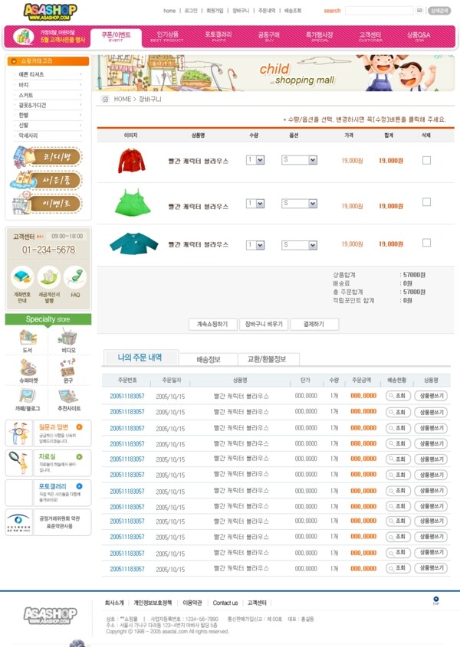Expand the 악세사리 category
Screen dimensions: 460x647
click(48, 136)
